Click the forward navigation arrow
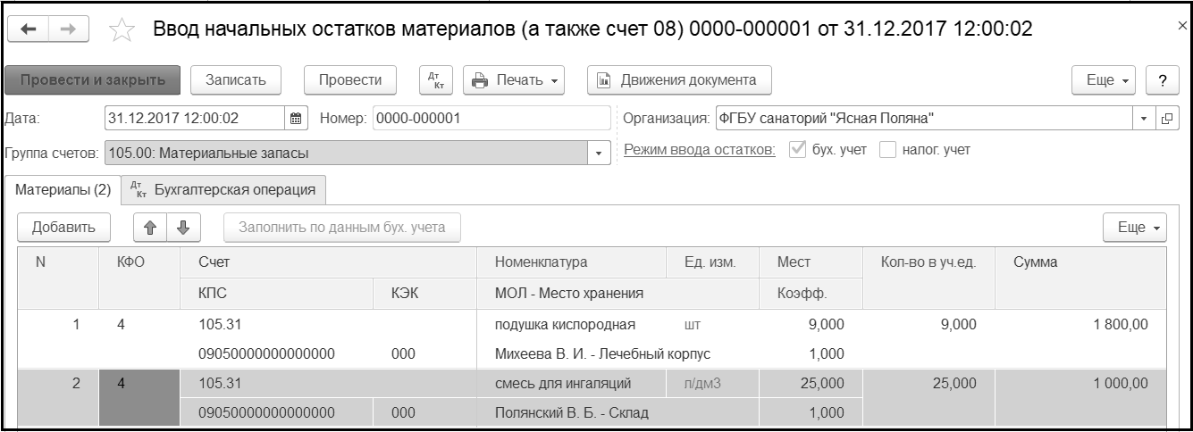The height and width of the screenshot is (432, 1193). [69, 29]
